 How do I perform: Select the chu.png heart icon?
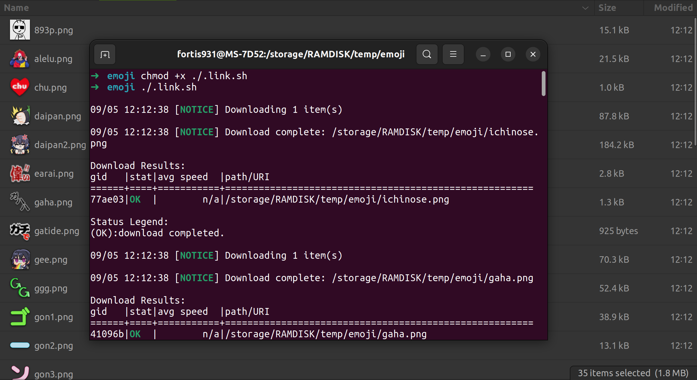pos(20,87)
